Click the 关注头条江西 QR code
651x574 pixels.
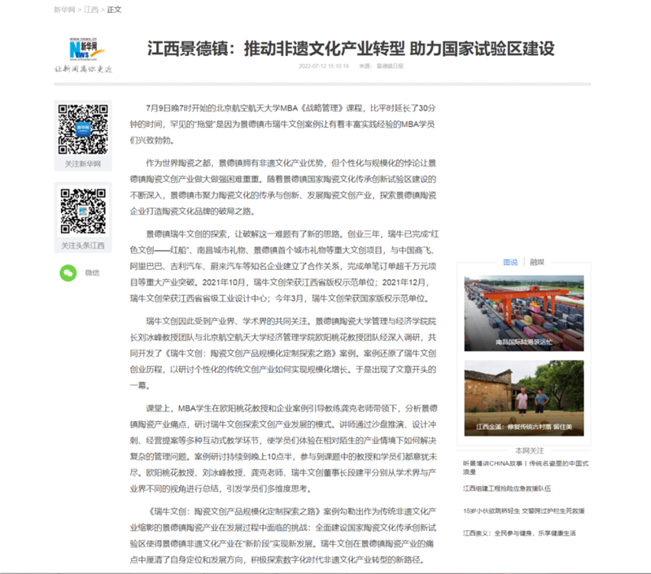tap(83, 211)
